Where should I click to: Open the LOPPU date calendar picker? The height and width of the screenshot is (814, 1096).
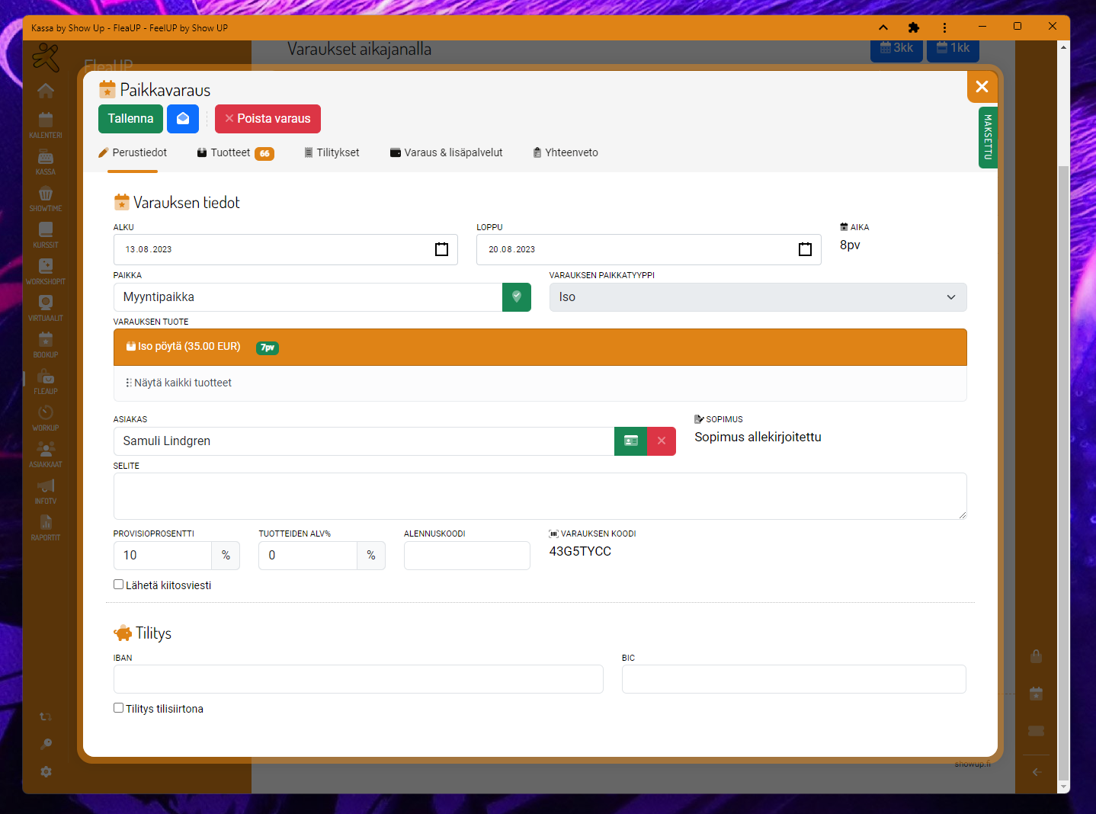(x=805, y=249)
